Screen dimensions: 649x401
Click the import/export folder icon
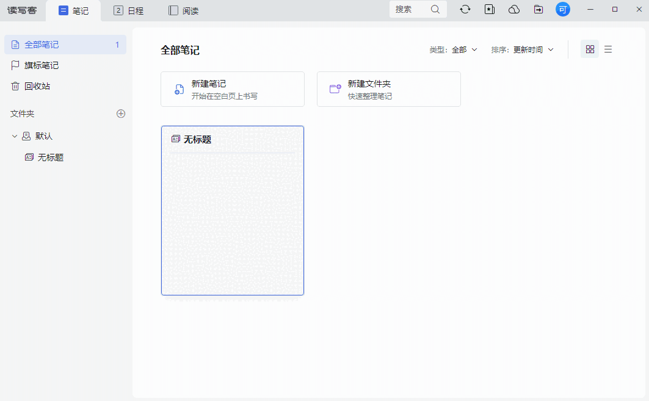(x=538, y=9)
